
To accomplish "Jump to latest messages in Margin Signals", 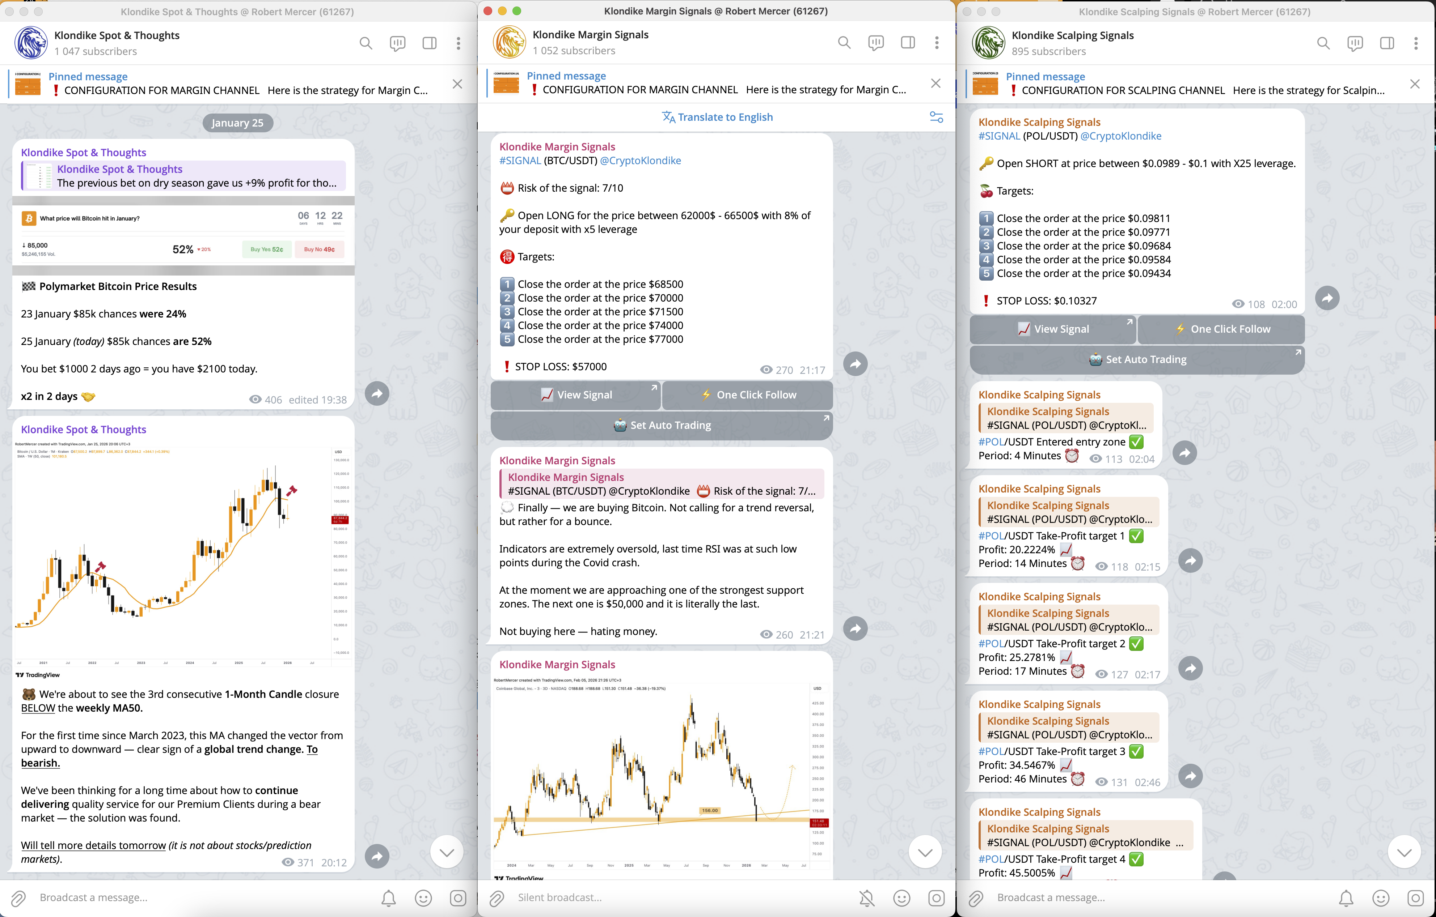I will point(925,852).
